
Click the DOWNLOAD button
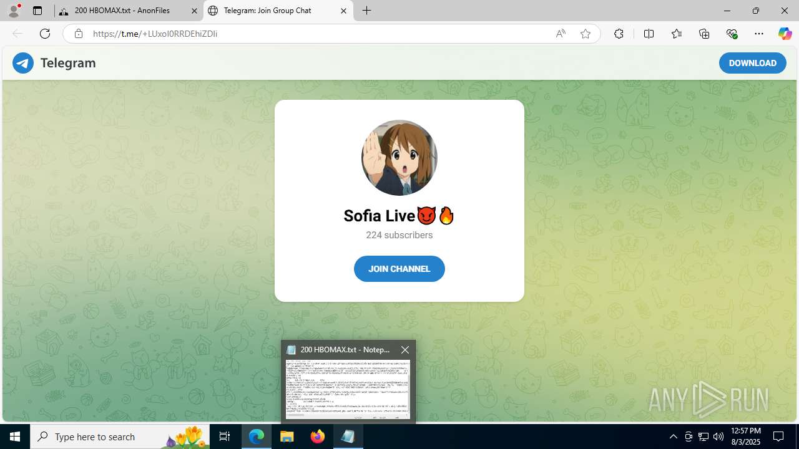point(752,63)
